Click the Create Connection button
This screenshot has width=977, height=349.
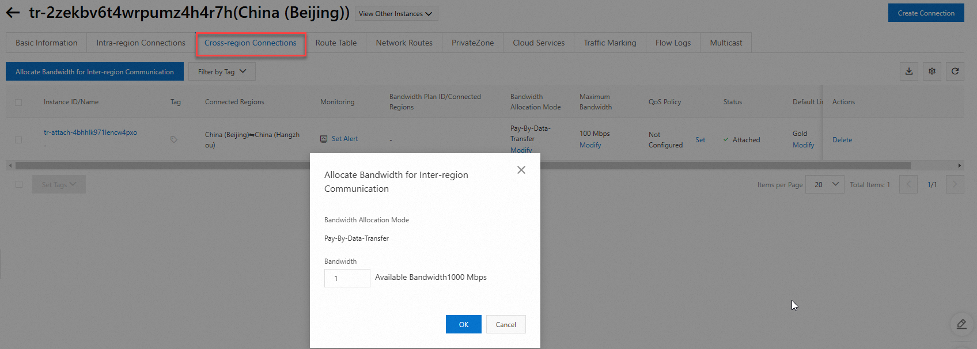tap(926, 13)
